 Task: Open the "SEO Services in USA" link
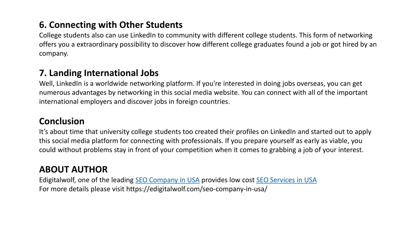286,180
